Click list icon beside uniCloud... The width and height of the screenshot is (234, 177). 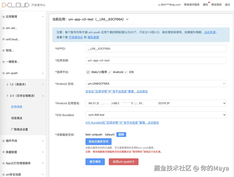[x=3, y=39]
